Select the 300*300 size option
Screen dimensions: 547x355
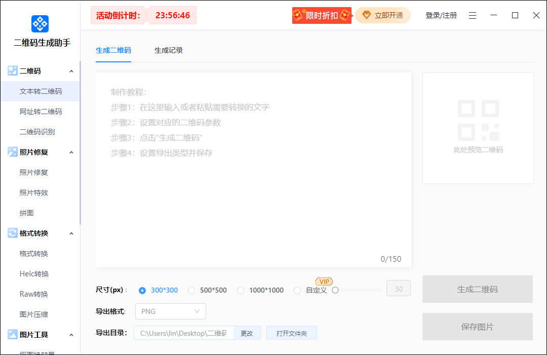142,290
